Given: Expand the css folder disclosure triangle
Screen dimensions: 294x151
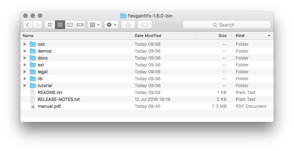Looking at the screenshot, I should tap(25, 44).
